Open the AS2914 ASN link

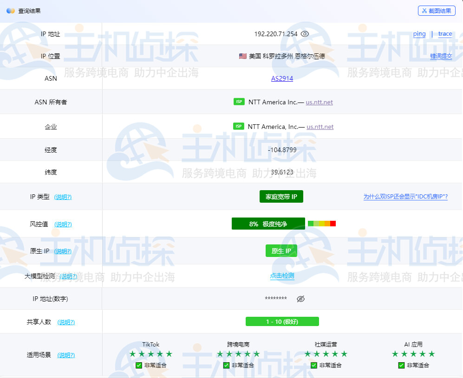click(282, 78)
